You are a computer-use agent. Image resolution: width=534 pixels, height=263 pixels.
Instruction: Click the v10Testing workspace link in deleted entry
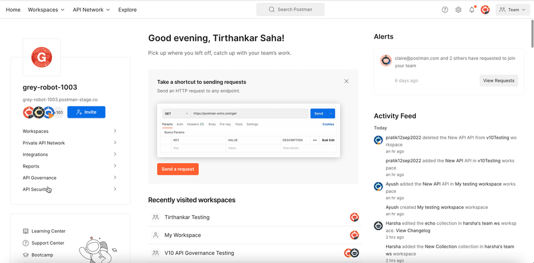pos(497,138)
